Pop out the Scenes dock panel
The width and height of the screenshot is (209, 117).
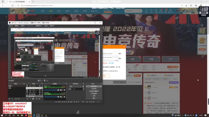pyautogui.click(x=24, y=84)
